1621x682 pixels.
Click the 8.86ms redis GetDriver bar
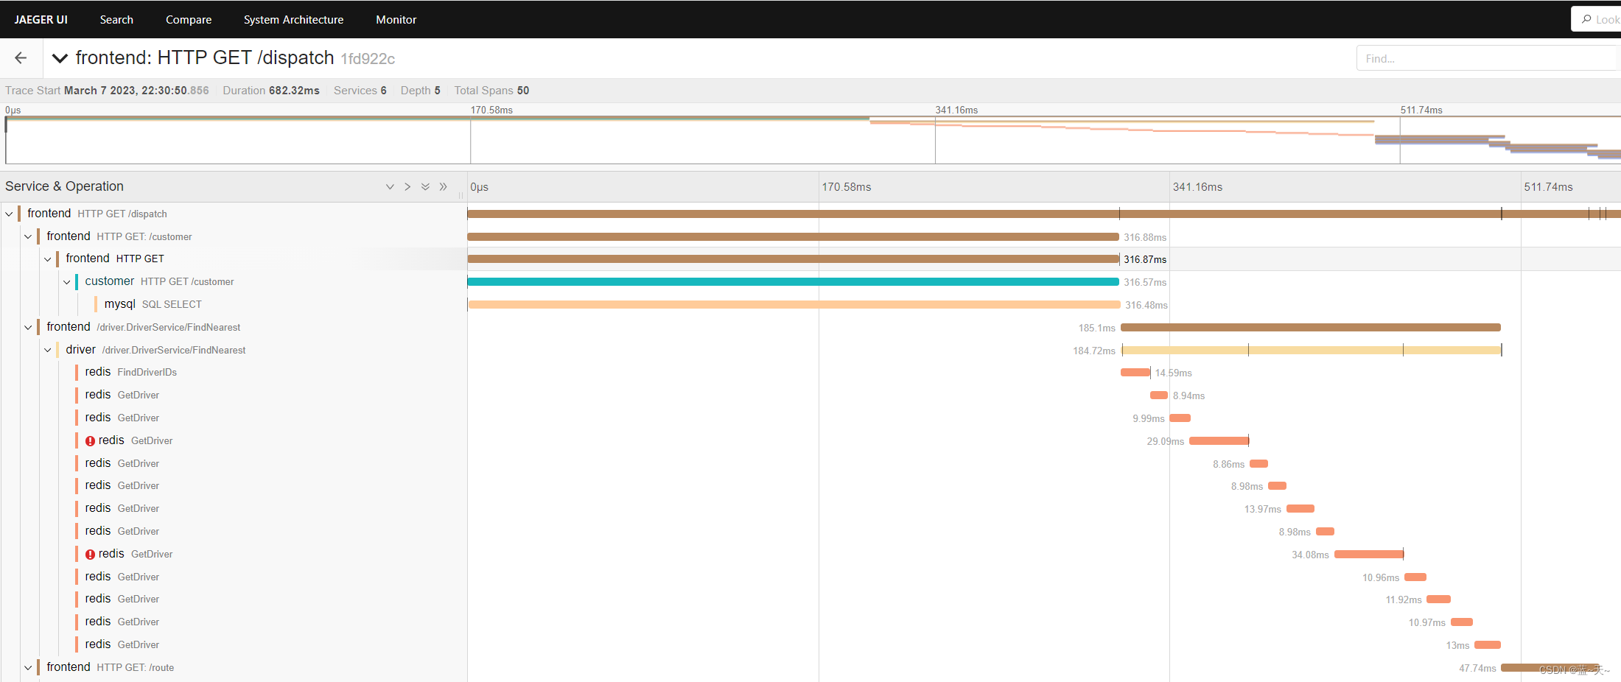[1258, 464]
